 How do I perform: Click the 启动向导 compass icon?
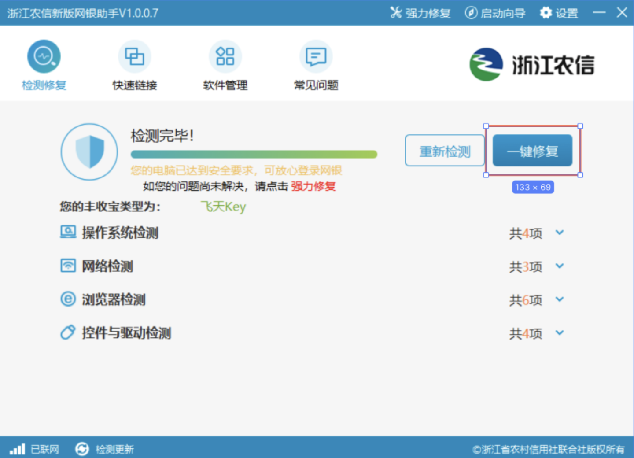(x=471, y=13)
